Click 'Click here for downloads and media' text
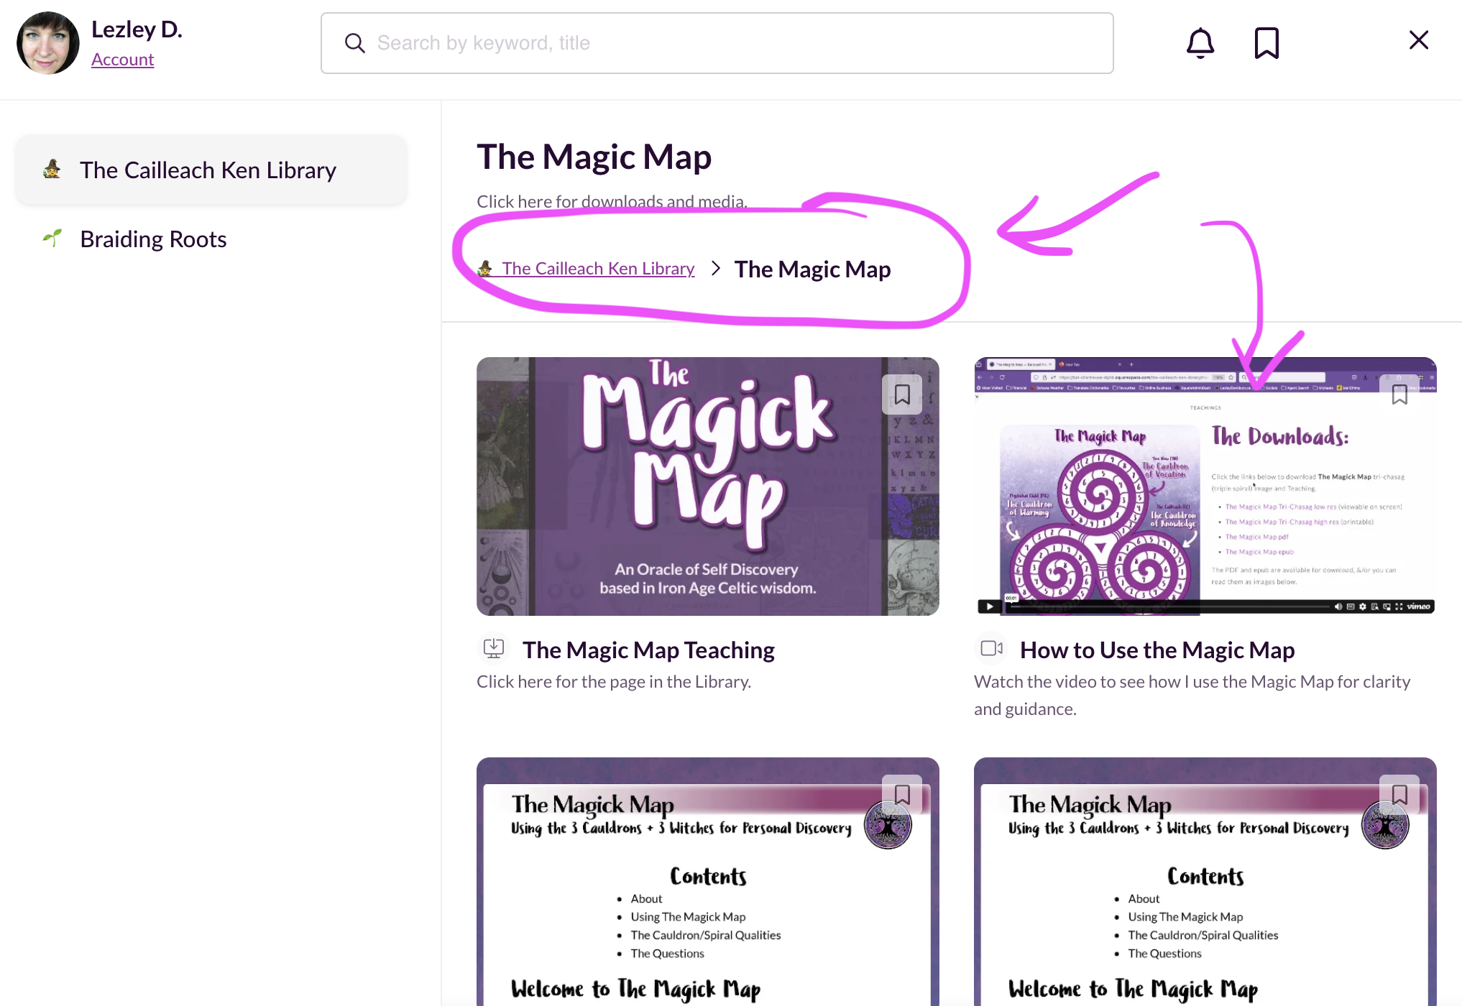1462x1006 pixels. [612, 202]
